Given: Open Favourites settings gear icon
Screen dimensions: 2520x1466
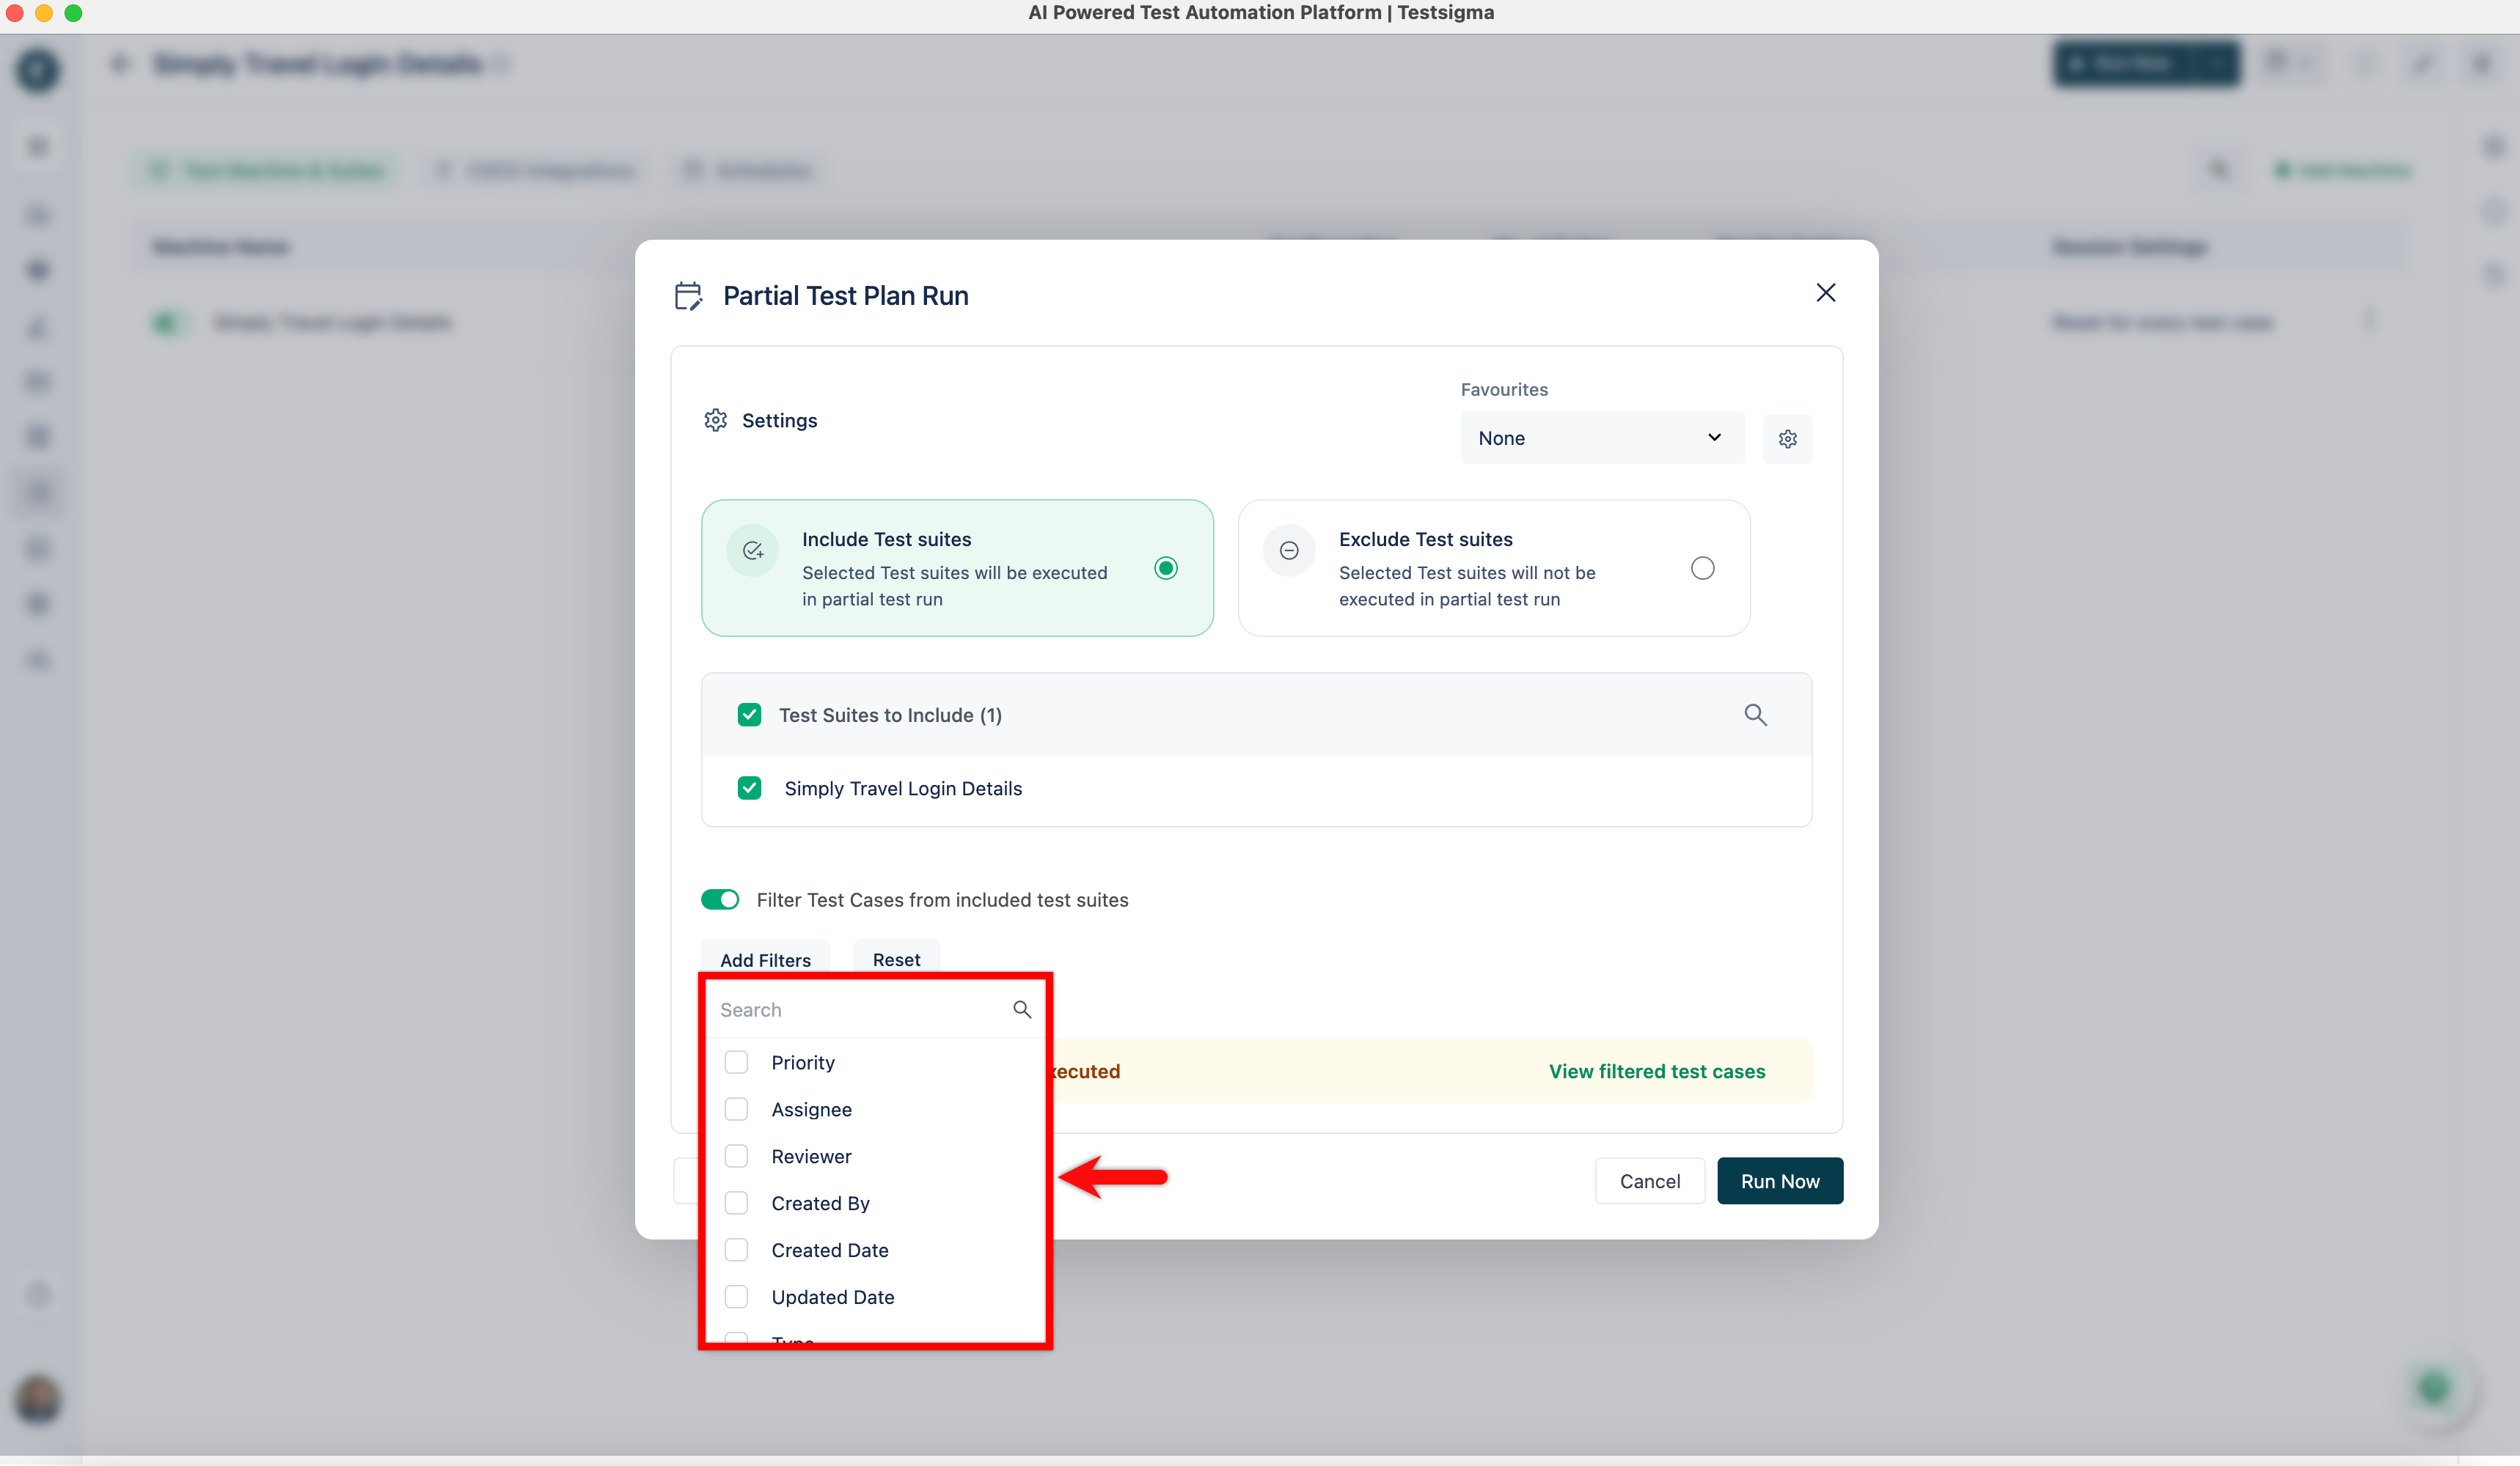Looking at the screenshot, I should click(1787, 439).
